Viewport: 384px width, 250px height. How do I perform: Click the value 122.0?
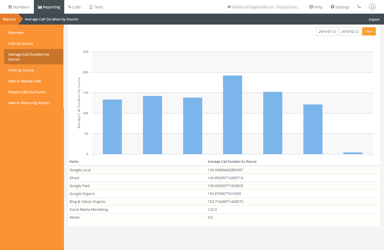pyautogui.click(x=212, y=209)
